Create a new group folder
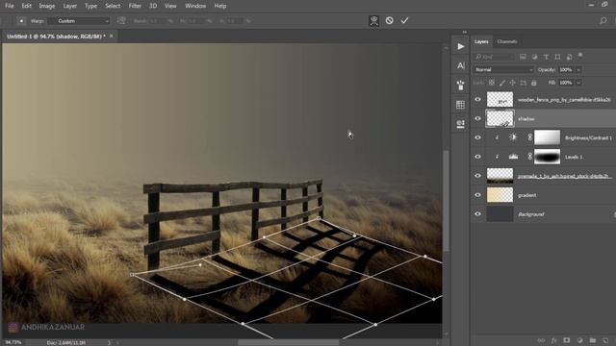 [x=593, y=340]
